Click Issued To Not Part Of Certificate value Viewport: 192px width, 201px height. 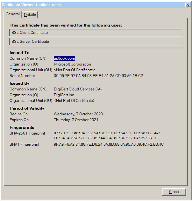coord(75,70)
